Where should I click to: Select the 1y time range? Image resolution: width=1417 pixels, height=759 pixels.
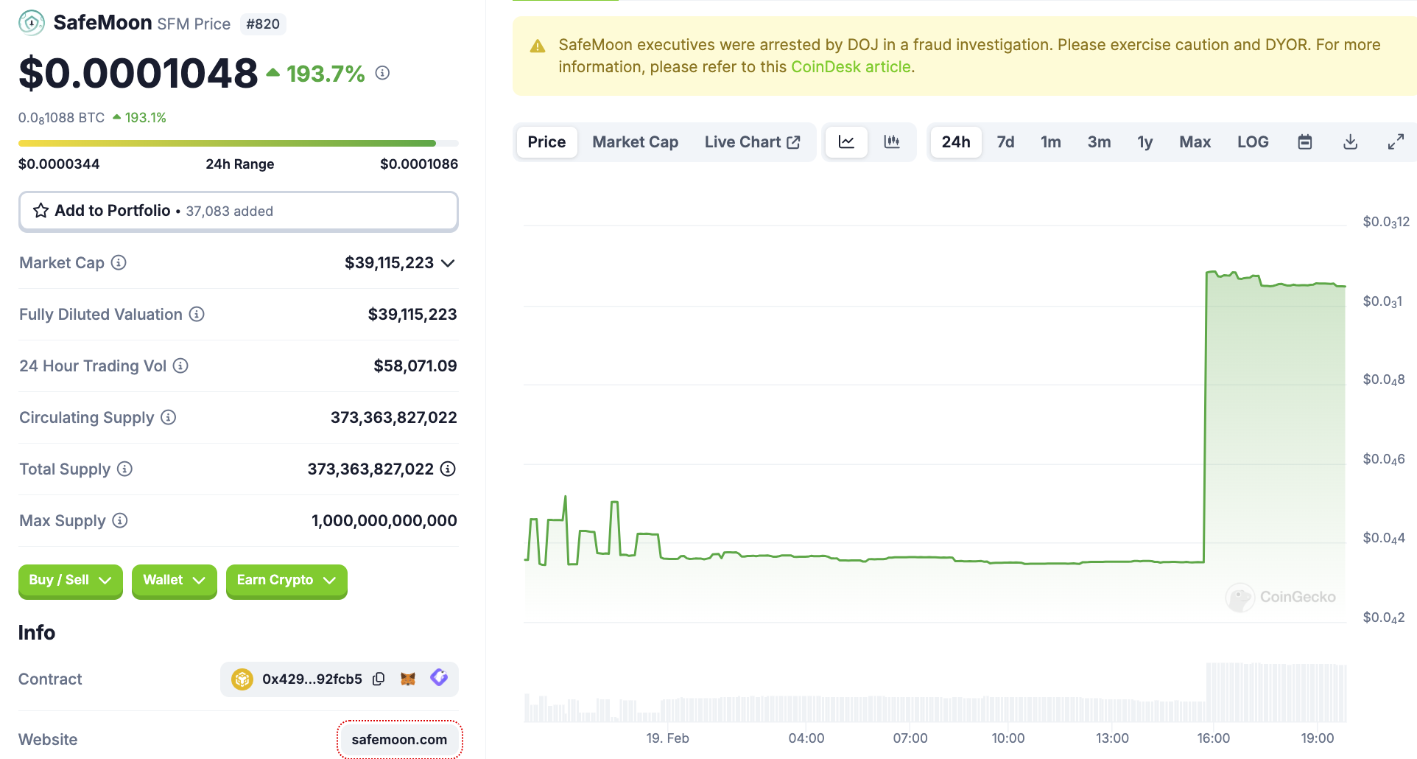1145,141
